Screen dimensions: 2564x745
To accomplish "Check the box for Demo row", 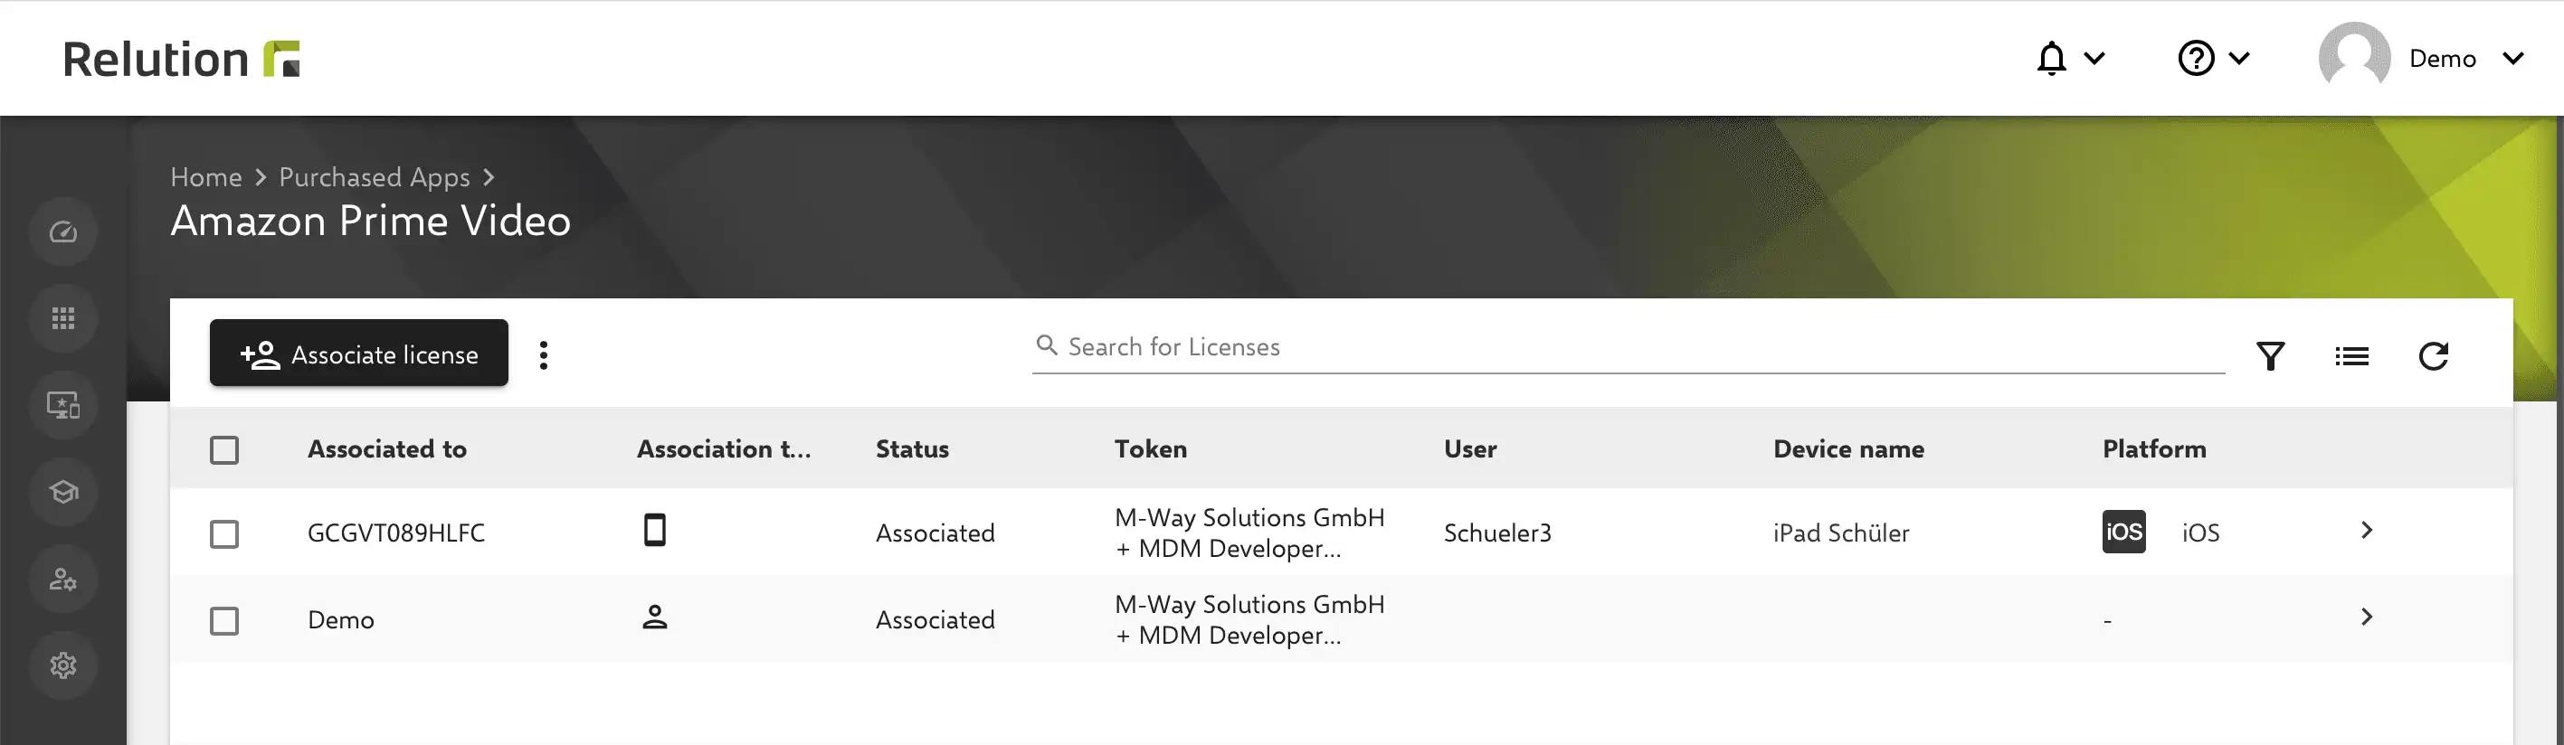I will pos(224,620).
